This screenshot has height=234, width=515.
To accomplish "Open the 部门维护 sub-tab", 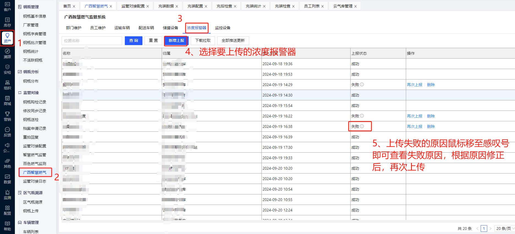I will [x=74, y=28].
